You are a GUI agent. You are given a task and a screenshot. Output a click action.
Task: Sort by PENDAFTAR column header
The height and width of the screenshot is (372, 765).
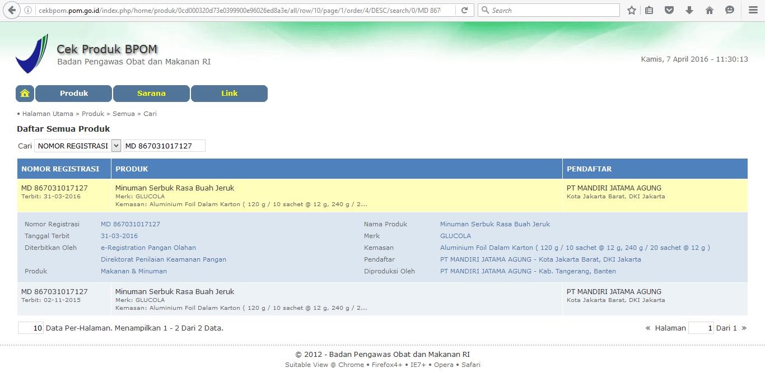point(589,169)
